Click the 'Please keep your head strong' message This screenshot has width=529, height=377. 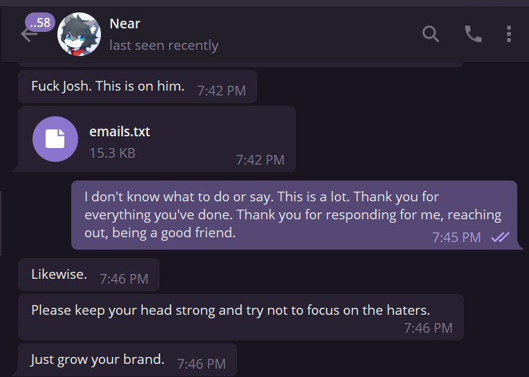[x=230, y=310]
